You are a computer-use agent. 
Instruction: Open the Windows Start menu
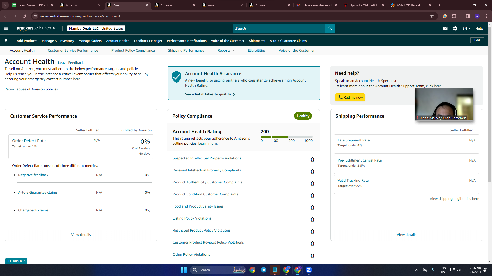(183, 270)
